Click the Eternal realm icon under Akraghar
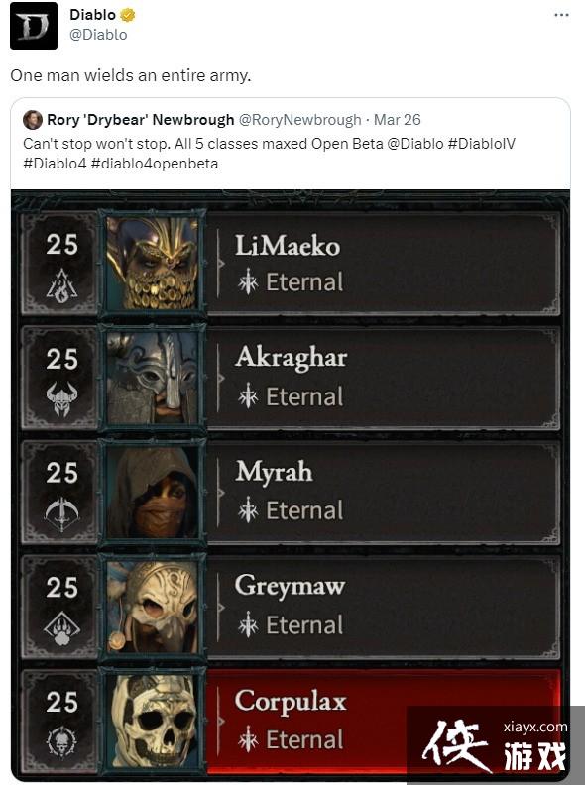Screen dimensions: 585x785 [x=248, y=397]
